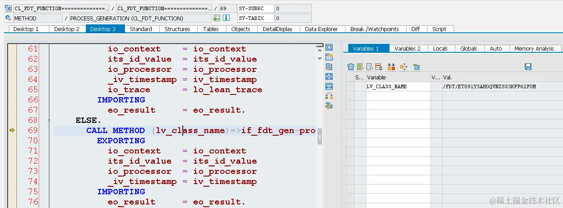The height and width of the screenshot is (208, 563).
Task: Open the Tables tab
Action: coord(211,29)
